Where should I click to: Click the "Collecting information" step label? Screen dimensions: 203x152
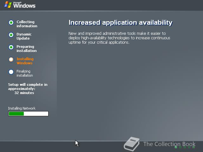click(x=27, y=24)
